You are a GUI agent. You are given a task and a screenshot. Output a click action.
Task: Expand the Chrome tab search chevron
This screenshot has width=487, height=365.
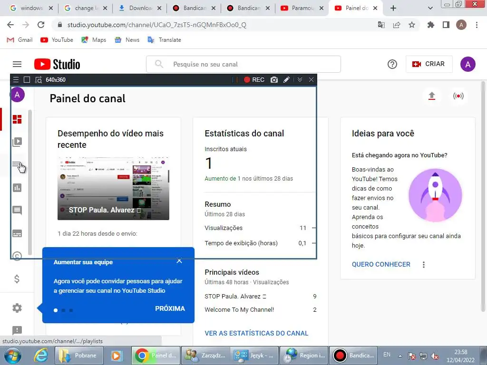(x=430, y=8)
